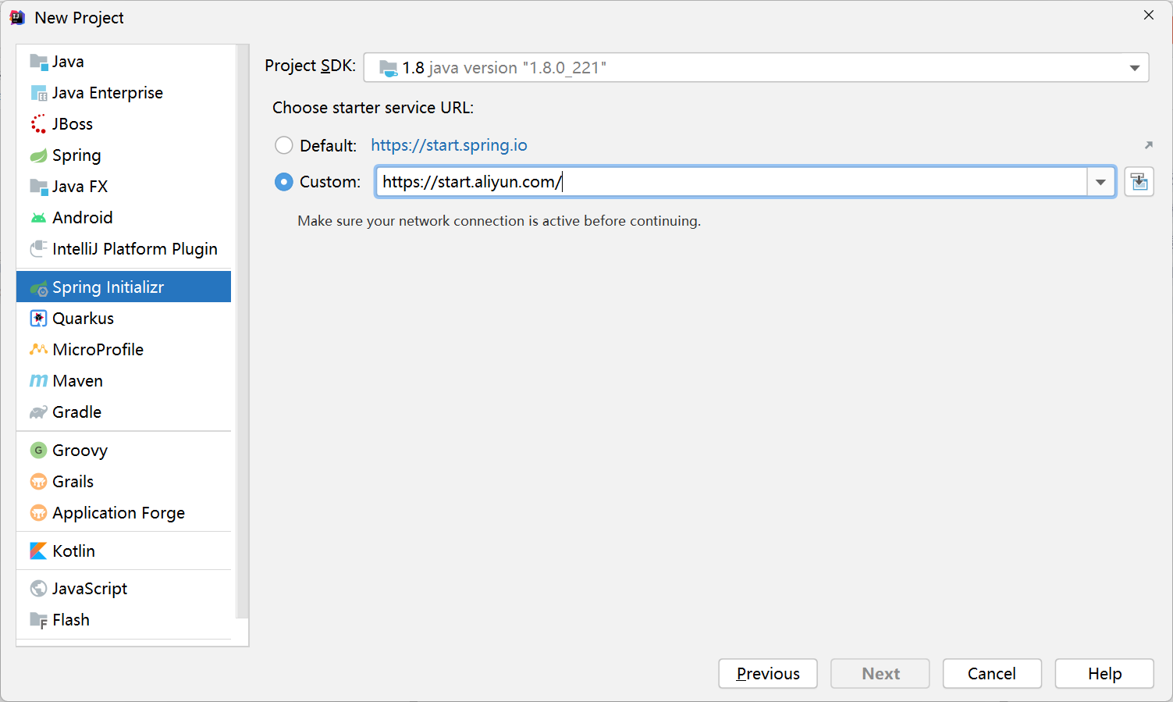Click the small arrow icon beside Default URL
Image resolution: width=1173 pixels, height=702 pixels.
(x=1148, y=145)
